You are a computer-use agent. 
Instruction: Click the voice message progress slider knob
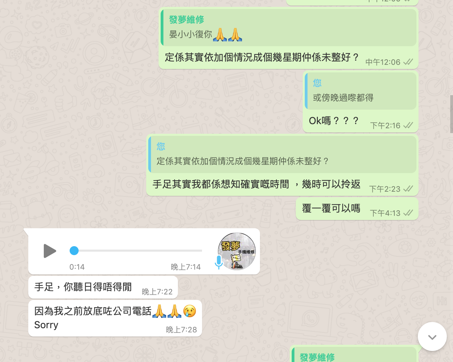point(74,251)
